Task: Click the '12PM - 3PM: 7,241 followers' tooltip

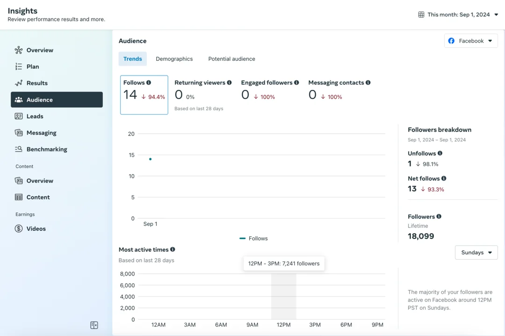Action: tap(284, 263)
